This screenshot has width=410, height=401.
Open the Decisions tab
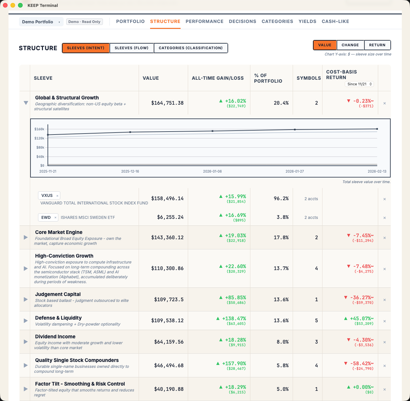(x=243, y=21)
